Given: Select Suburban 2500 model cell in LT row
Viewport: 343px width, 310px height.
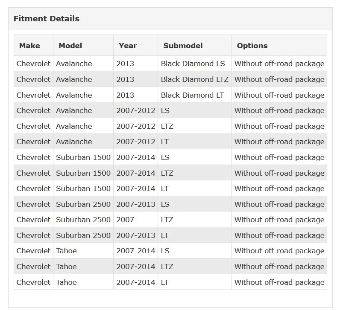Looking at the screenshot, I should (x=83, y=235).
